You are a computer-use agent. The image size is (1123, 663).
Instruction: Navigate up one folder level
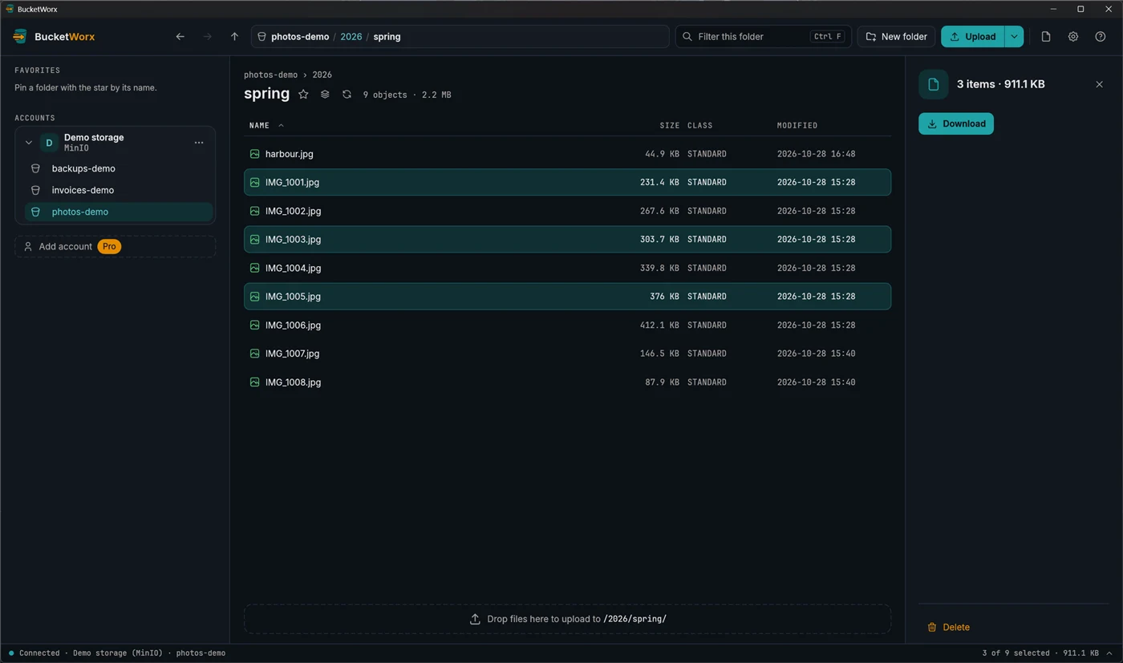[234, 36]
